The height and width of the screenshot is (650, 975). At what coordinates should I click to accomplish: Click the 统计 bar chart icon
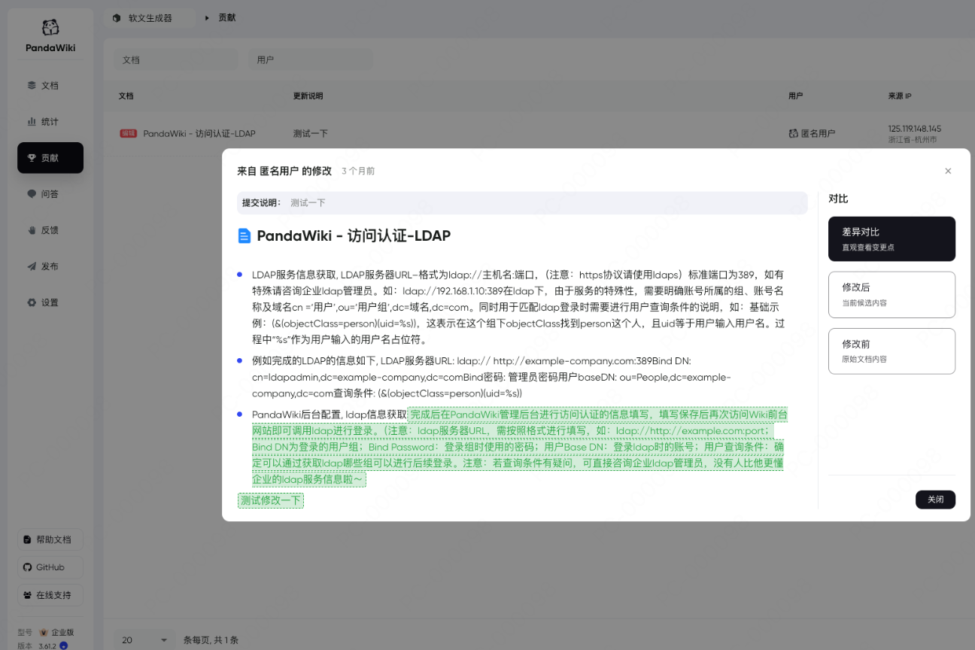pyautogui.click(x=32, y=122)
